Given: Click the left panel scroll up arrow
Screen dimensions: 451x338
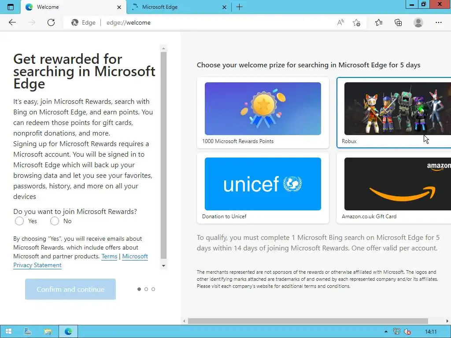Looking at the screenshot, I should pos(164,48).
